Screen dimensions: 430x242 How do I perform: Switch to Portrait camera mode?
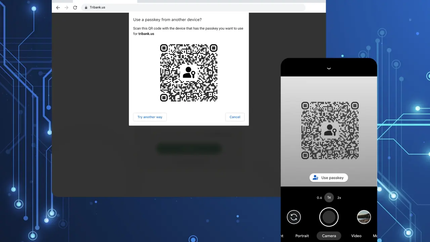tap(302, 236)
